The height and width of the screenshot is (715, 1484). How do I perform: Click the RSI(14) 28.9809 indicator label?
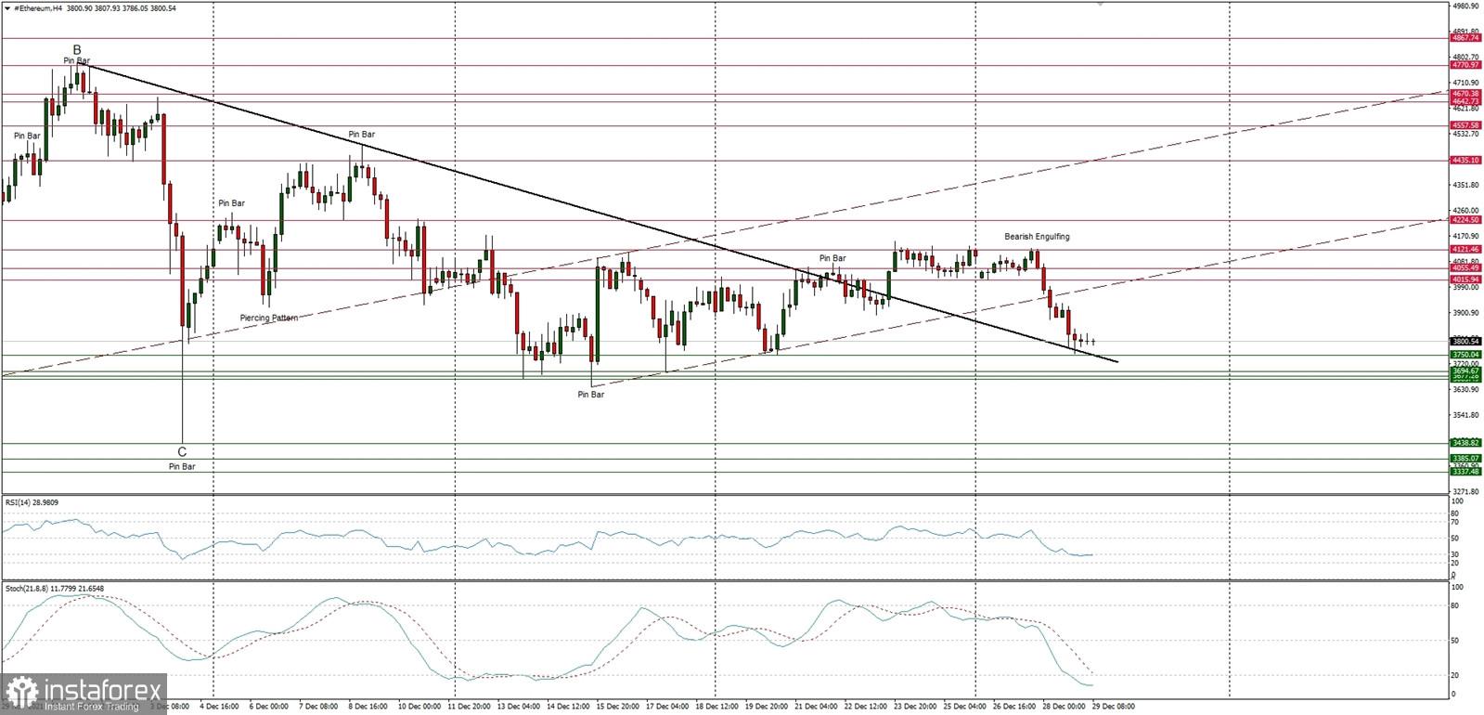tap(32, 502)
